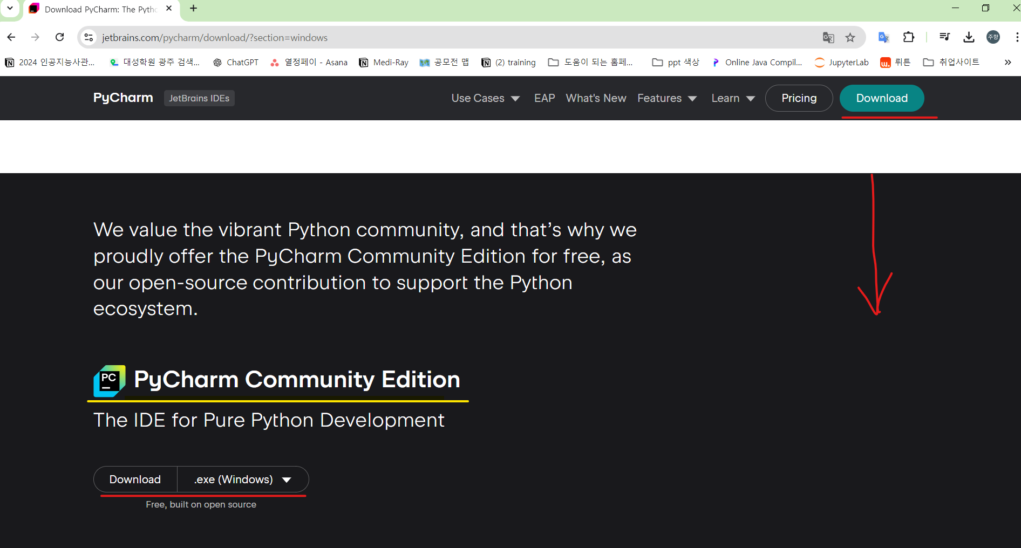The width and height of the screenshot is (1021, 548).
Task: Open the ChatGPT bookmark
Action: tap(236, 63)
